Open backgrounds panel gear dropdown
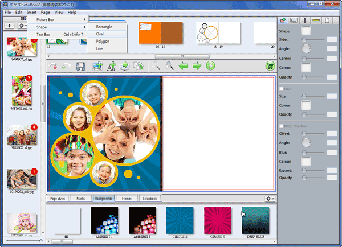Viewport: 342px width, 247px height. [270, 199]
